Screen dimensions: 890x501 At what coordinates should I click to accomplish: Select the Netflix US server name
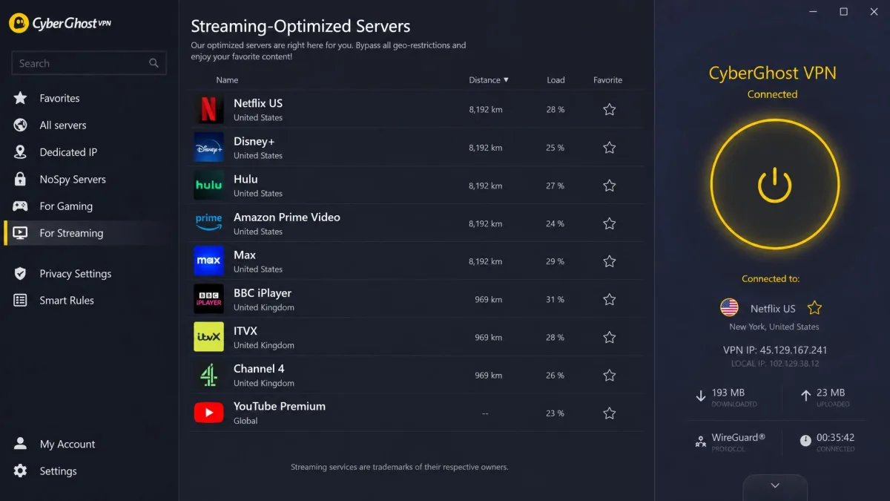click(258, 103)
